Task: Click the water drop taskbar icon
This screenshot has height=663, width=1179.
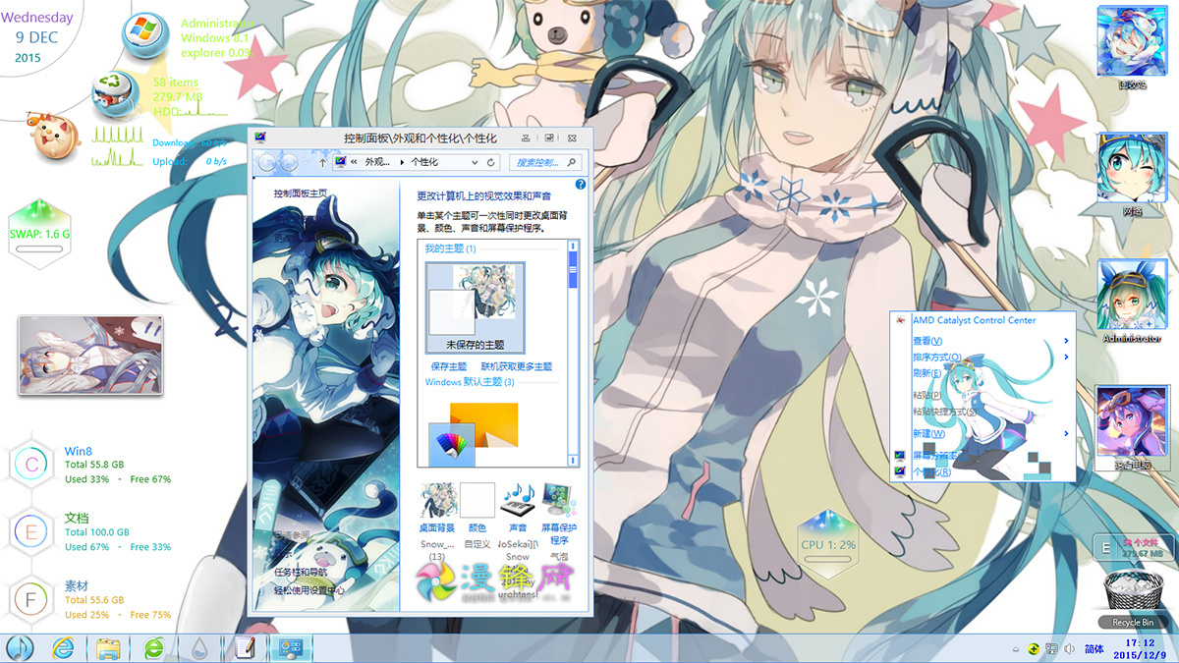Action: (199, 647)
